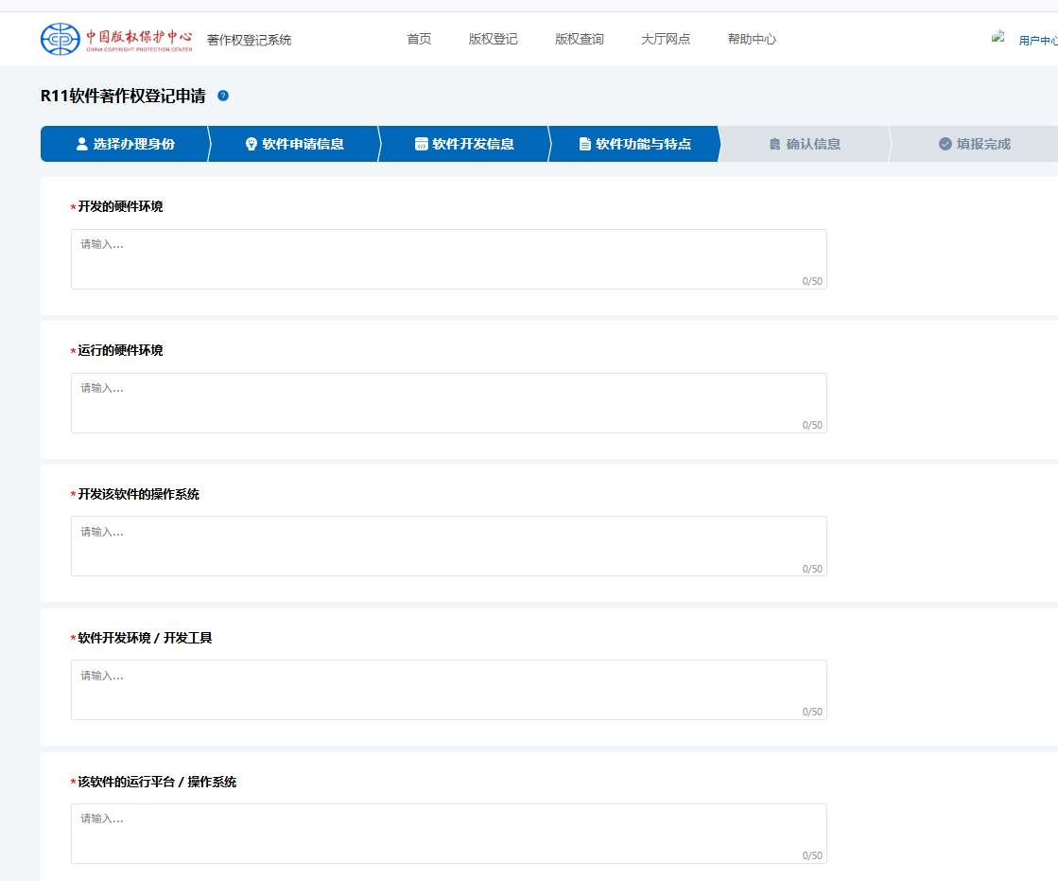
Task: Click the user avatar image in header
Action: tap(998, 38)
